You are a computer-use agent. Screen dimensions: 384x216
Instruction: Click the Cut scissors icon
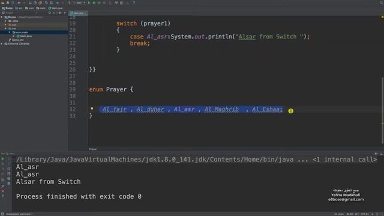pos(30,3)
